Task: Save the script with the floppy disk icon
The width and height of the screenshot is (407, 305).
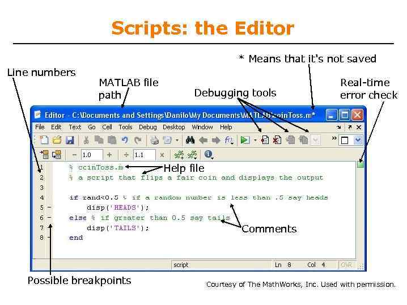Action: point(70,140)
